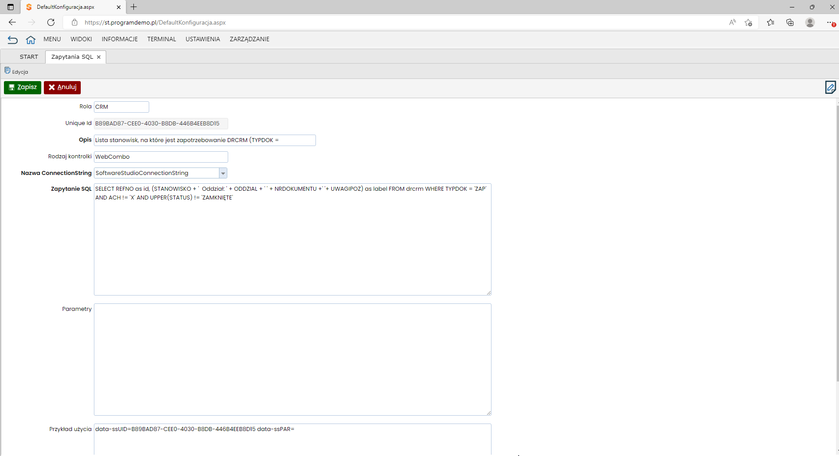
Task: Refresh the page
Action: pyautogui.click(x=51, y=22)
